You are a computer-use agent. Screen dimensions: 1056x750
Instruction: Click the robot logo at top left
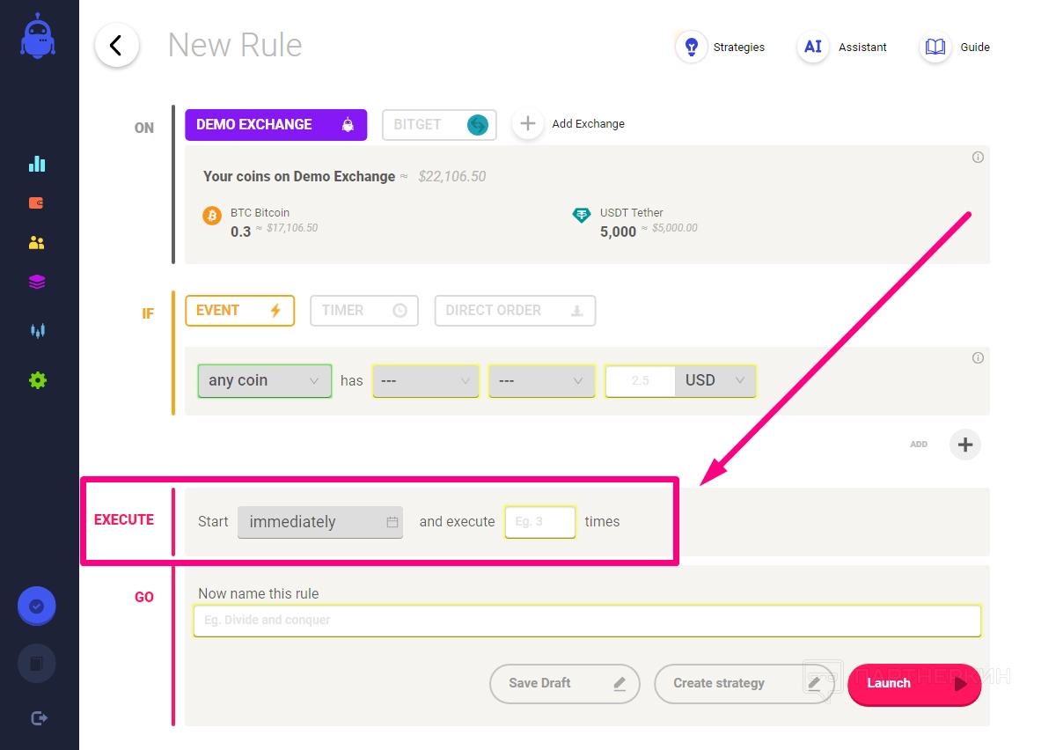(x=38, y=38)
